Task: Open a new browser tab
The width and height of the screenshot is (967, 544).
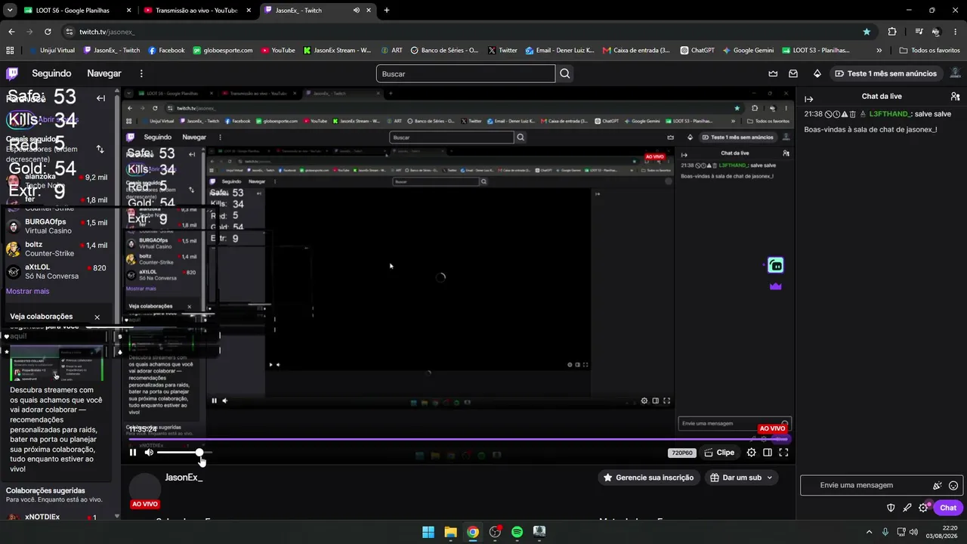Action: pyautogui.click(x=387, y=11)
